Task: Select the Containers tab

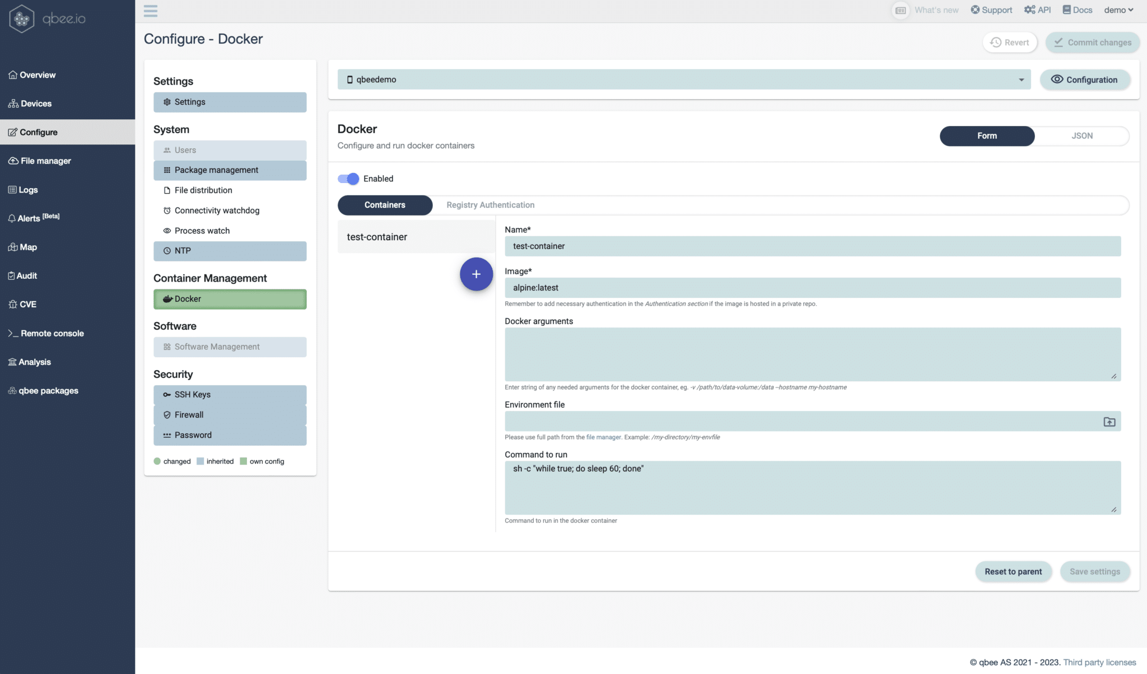Action: click(385, 205)
